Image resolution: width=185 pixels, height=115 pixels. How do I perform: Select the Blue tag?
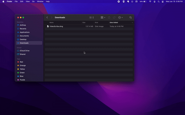[x=29, y=76]
